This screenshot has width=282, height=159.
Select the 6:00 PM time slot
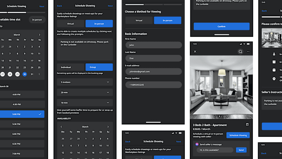point(22,134)
